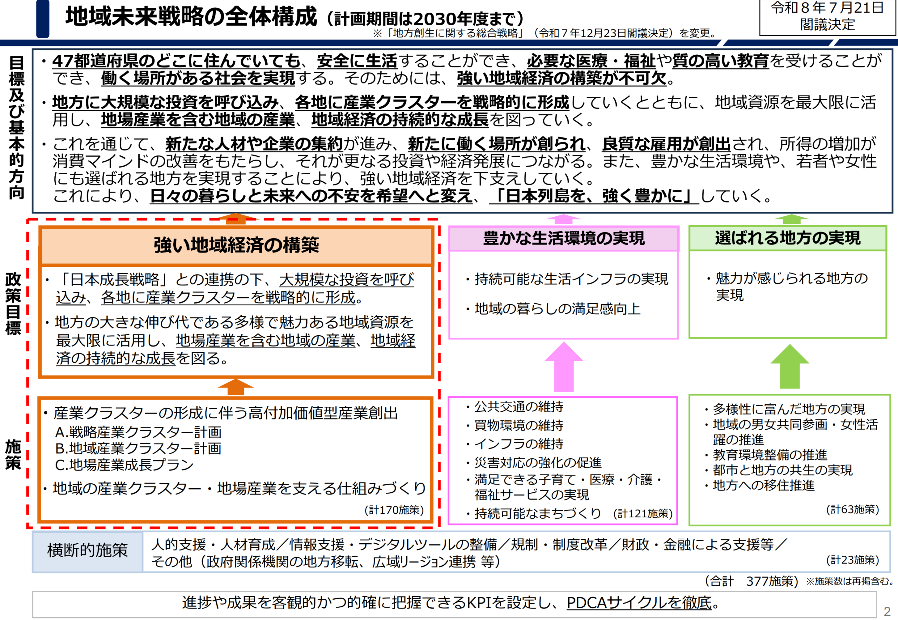The height and width of the screenshot is (620, 898).
Task: Click the small green arrow above 選ばれる地方の実現
Action: [791, 219]
